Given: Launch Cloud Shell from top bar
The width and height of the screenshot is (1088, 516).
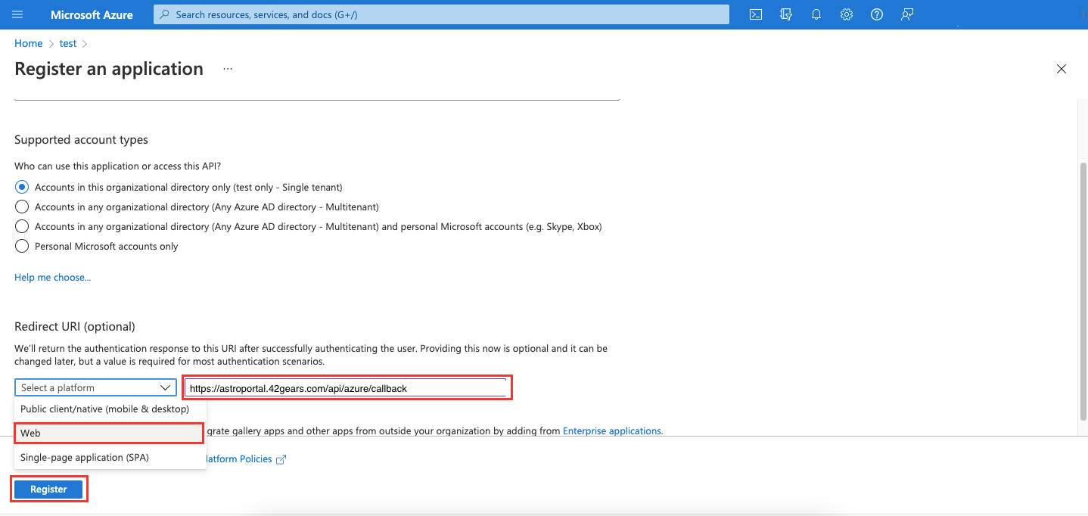Looking at the screenshot, I should tap(755, 14).
